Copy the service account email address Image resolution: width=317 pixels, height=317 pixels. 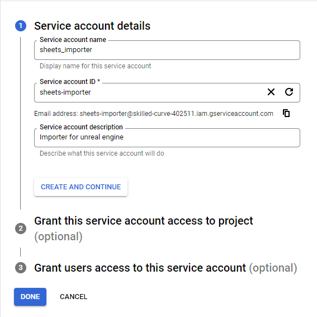click(286, 113)
